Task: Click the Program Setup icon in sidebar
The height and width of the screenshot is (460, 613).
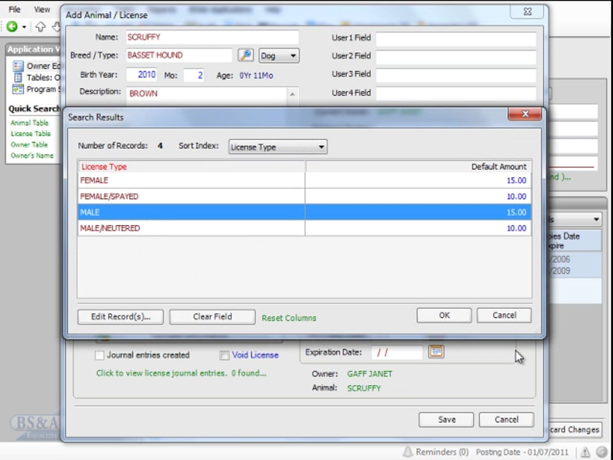Action: [x=18, y=89]
